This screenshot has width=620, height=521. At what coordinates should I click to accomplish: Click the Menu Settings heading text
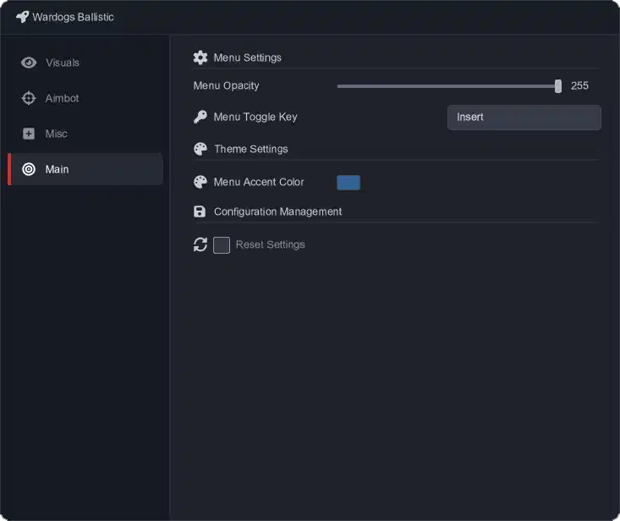coord(248,58)
